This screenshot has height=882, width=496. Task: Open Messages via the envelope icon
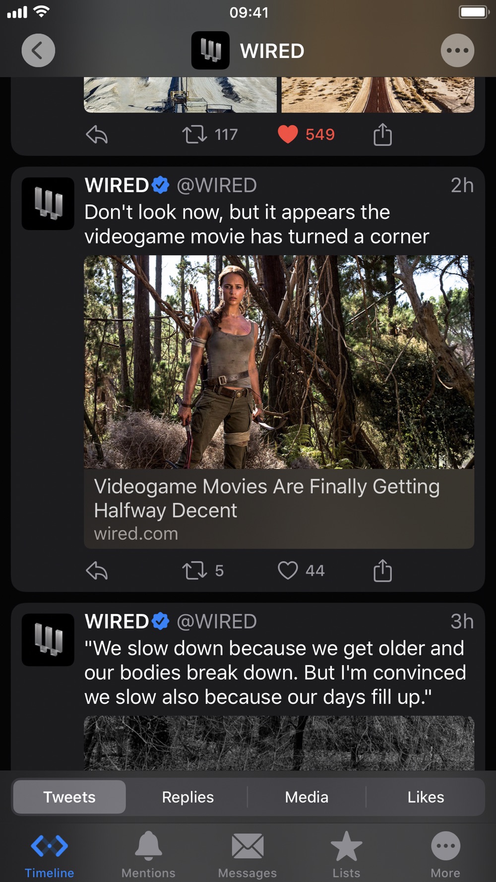248,855
